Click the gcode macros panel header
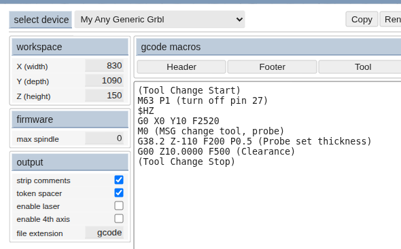 (x=268, y=47)
